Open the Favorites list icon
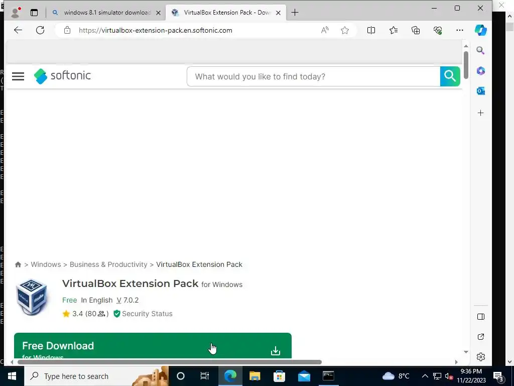The width and height of the screenshot is (514, 386). [x=394, y=30]
